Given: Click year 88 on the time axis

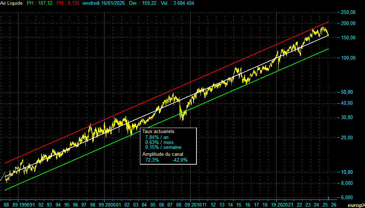Looking at the screenshot, I should [6, 204].
